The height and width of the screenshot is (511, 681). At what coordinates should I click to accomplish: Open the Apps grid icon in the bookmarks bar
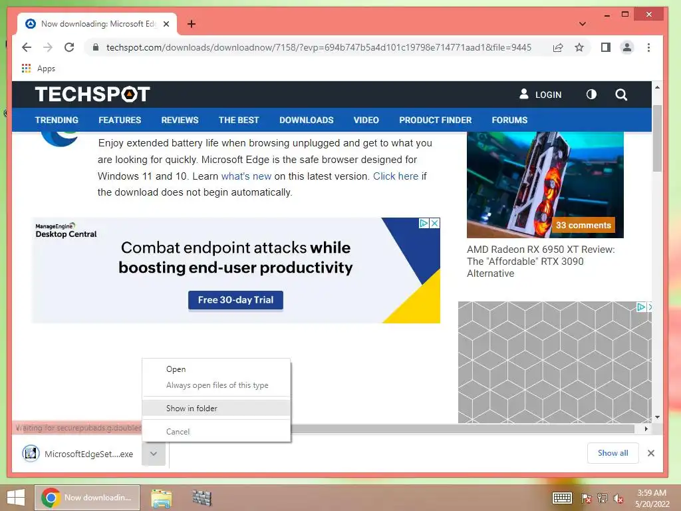(26, 69)
